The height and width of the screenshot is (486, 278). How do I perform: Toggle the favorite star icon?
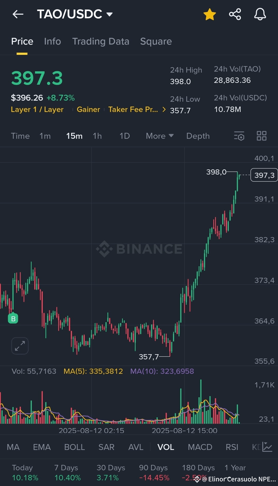click(x=209, y=14)
